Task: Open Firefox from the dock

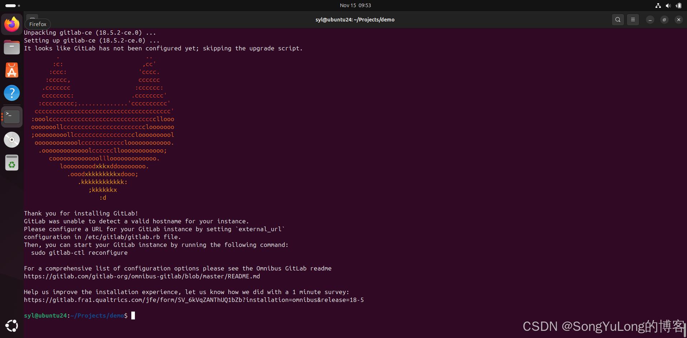Action: click(x=12, y=24)
